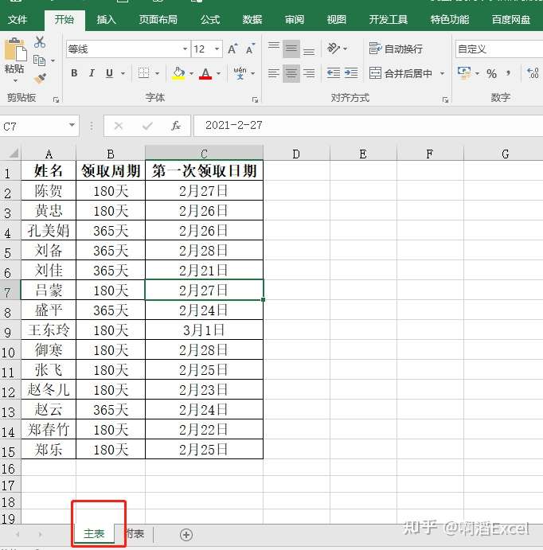
Task: Open alignment settings dialog launcher
Action: pyautogui.click(x=445, y=100)
